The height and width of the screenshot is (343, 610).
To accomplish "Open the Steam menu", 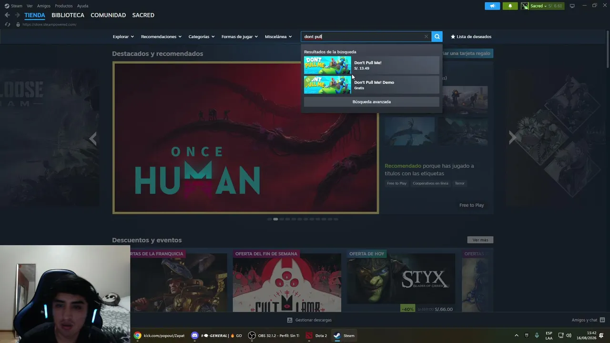I will tap(17, 6).
